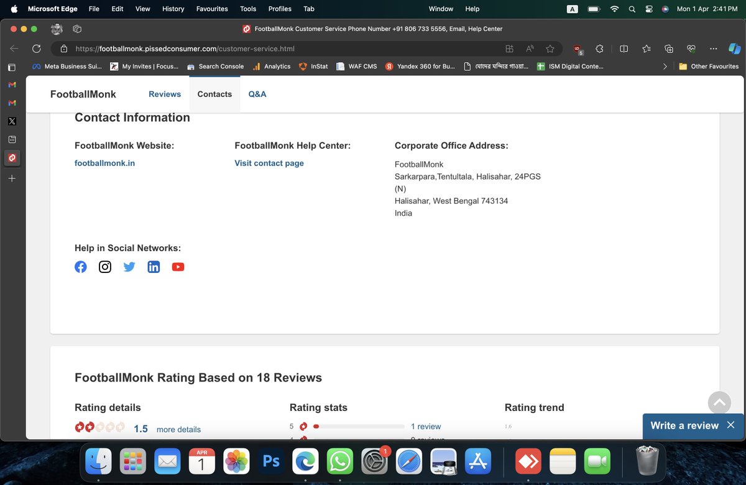Expand hidden favourites bar overflow chevron
746x485 pixels.
point(665,67)
